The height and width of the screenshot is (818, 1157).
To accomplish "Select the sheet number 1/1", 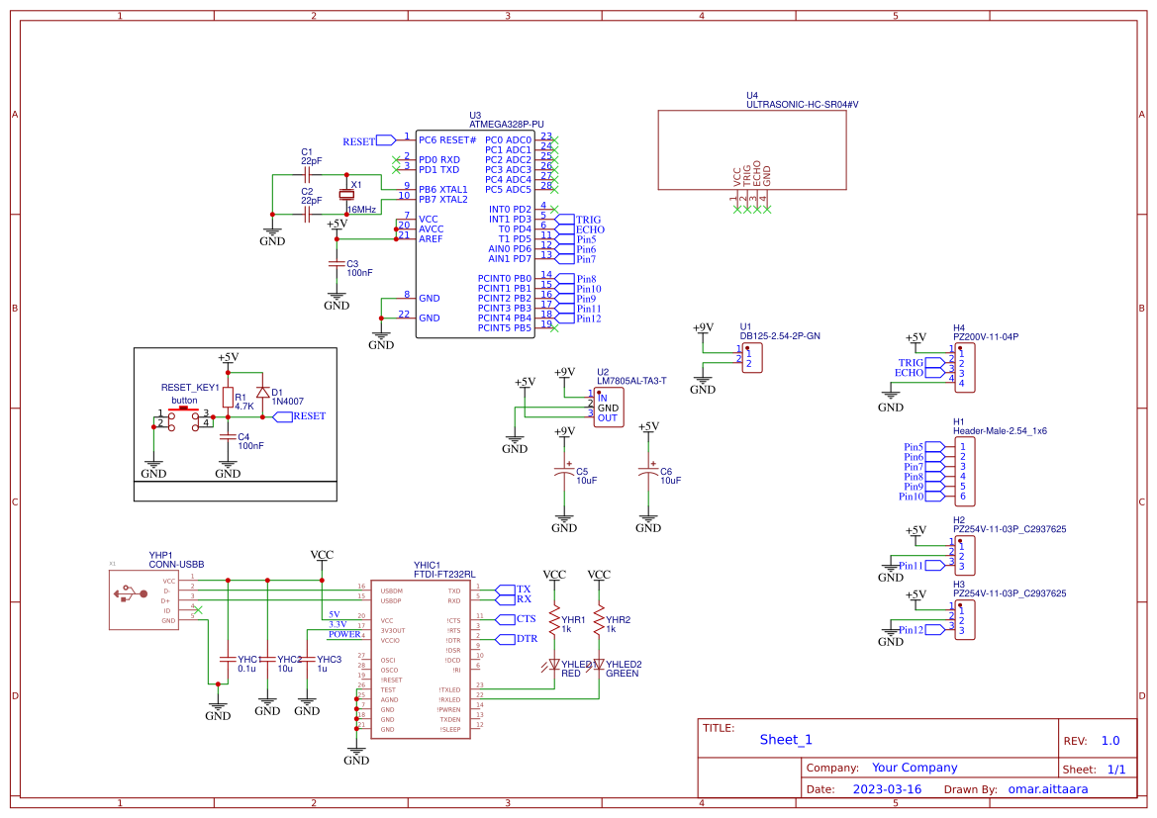I will click(1116, 770).
